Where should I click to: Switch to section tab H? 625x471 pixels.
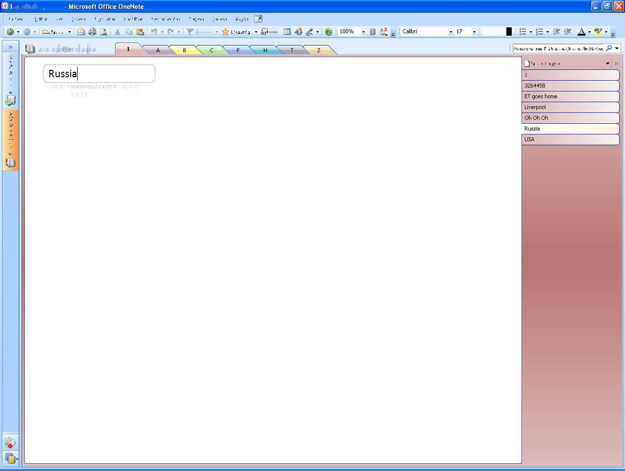point(265,50)
